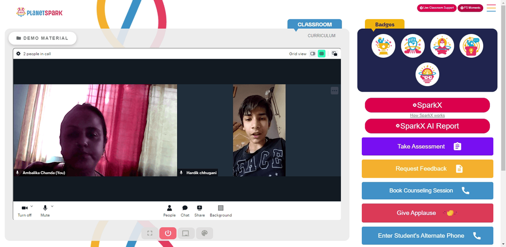
Task: Select the brain with glasses badge
Action: click(427, 74)
